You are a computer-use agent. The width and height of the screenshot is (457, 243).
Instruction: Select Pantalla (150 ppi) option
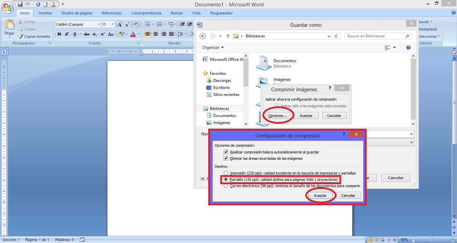pos(226,179)
